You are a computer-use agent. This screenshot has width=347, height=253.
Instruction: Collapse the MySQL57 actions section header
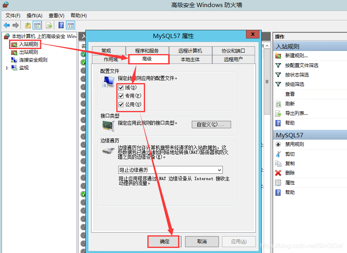click(x=310, y=135)
